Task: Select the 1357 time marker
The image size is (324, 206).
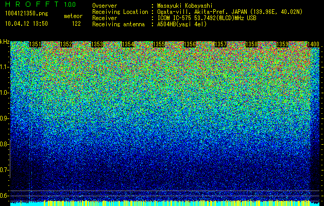Action: point(220,44)
